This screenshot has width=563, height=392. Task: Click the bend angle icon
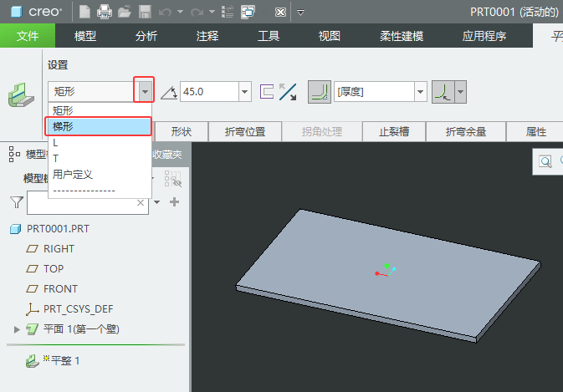point(169,92)
